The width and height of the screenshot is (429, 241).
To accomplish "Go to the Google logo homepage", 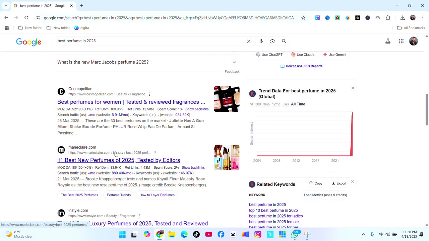I will point(29,42).
